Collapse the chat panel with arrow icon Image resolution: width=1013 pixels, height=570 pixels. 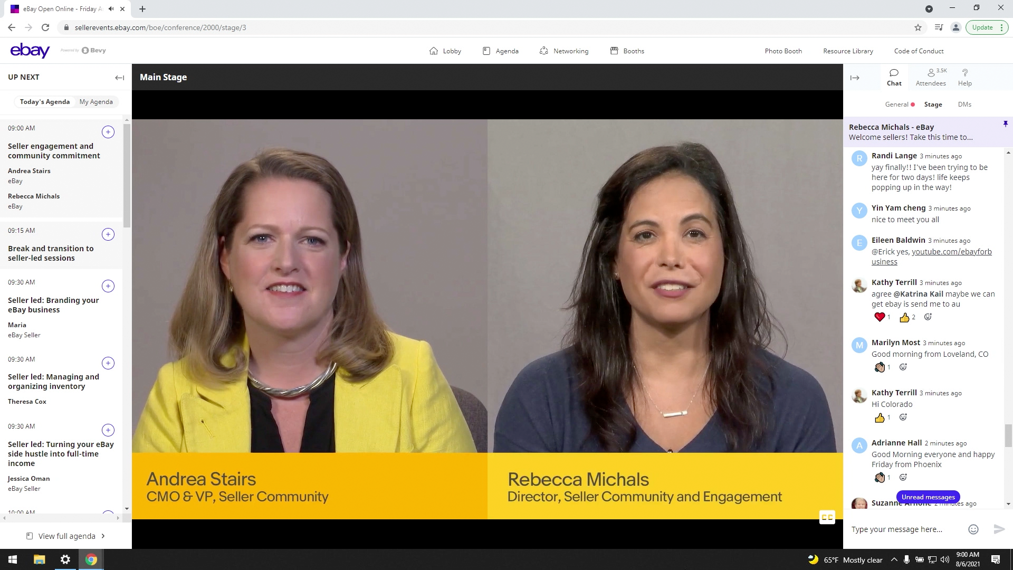click(855, 78)
